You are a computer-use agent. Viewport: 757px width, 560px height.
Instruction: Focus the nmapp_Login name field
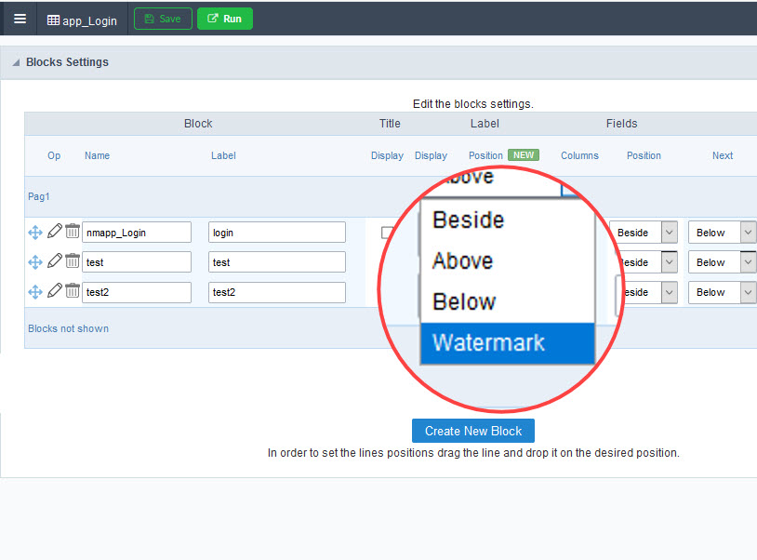(x=137, y=233)
